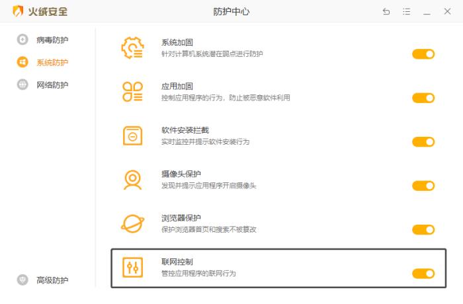Viewport: 463px width, 304px height.
Task: Open 浏览器保护 settings title
Action: (x=181, y=217)
